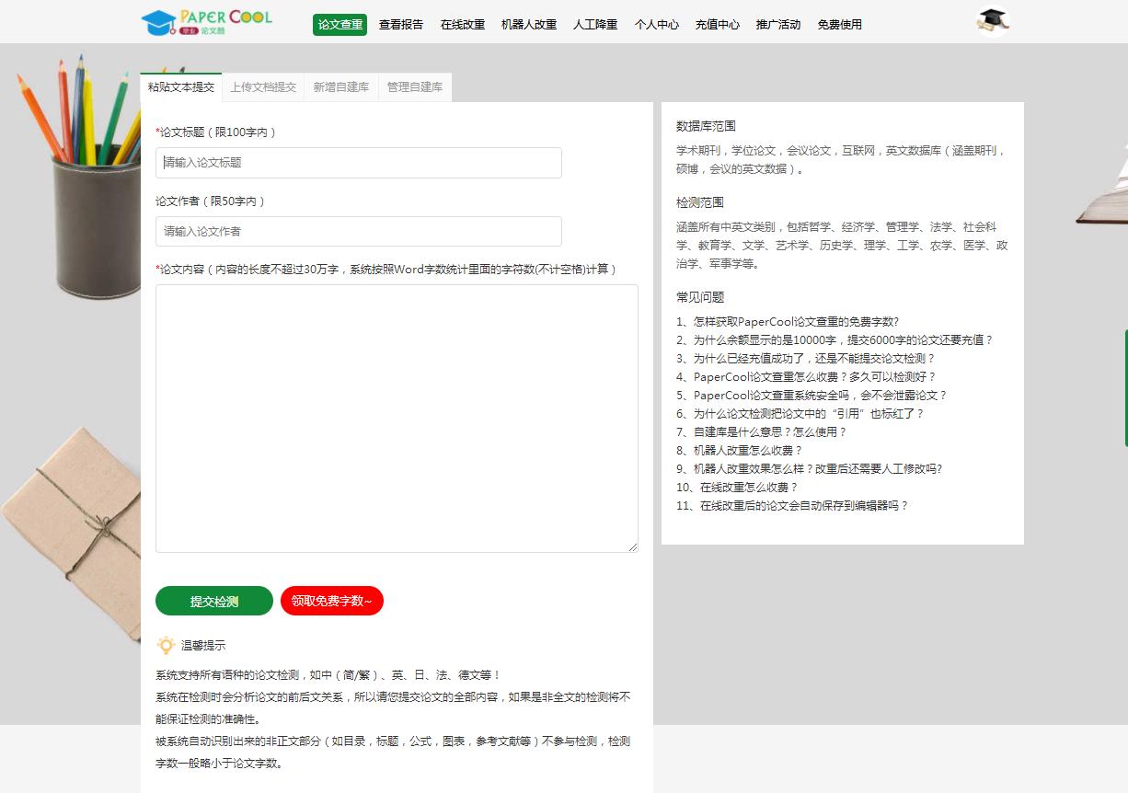The height and width of the screenshot is (793, 1128).
Task: Switch to the 上传文档提交 tab
Action: [x=263, y=86]
